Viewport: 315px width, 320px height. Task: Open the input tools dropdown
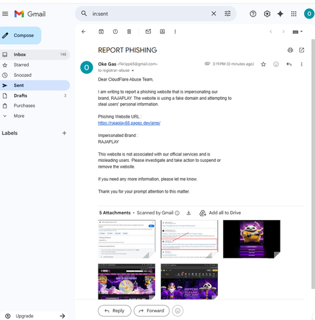(298, 32)
